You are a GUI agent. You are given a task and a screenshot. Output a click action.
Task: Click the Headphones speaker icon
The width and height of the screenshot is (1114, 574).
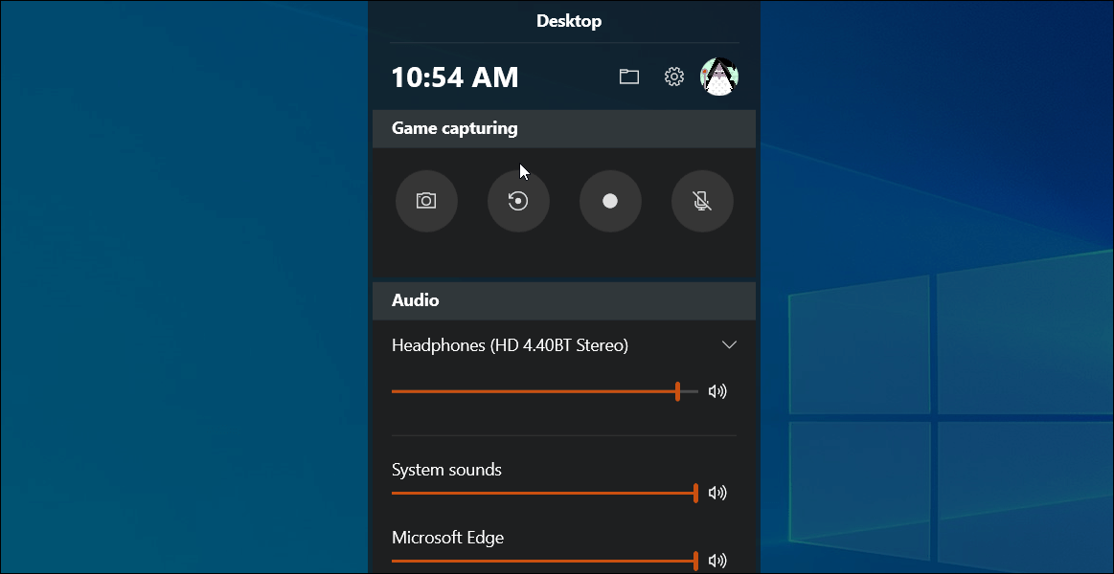point(717,390)
